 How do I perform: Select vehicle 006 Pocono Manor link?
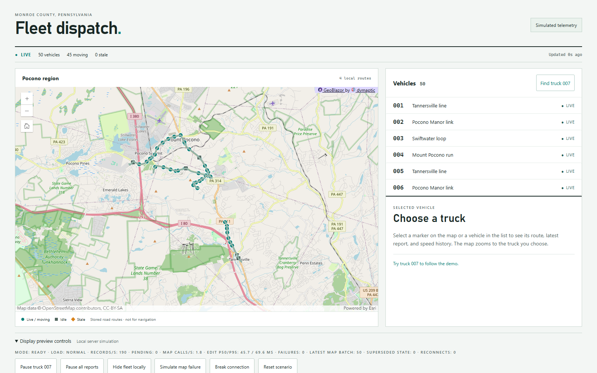click(x=484, y=188)
